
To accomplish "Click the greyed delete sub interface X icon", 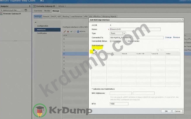I will pyautogui.click(x=102, y=50).
